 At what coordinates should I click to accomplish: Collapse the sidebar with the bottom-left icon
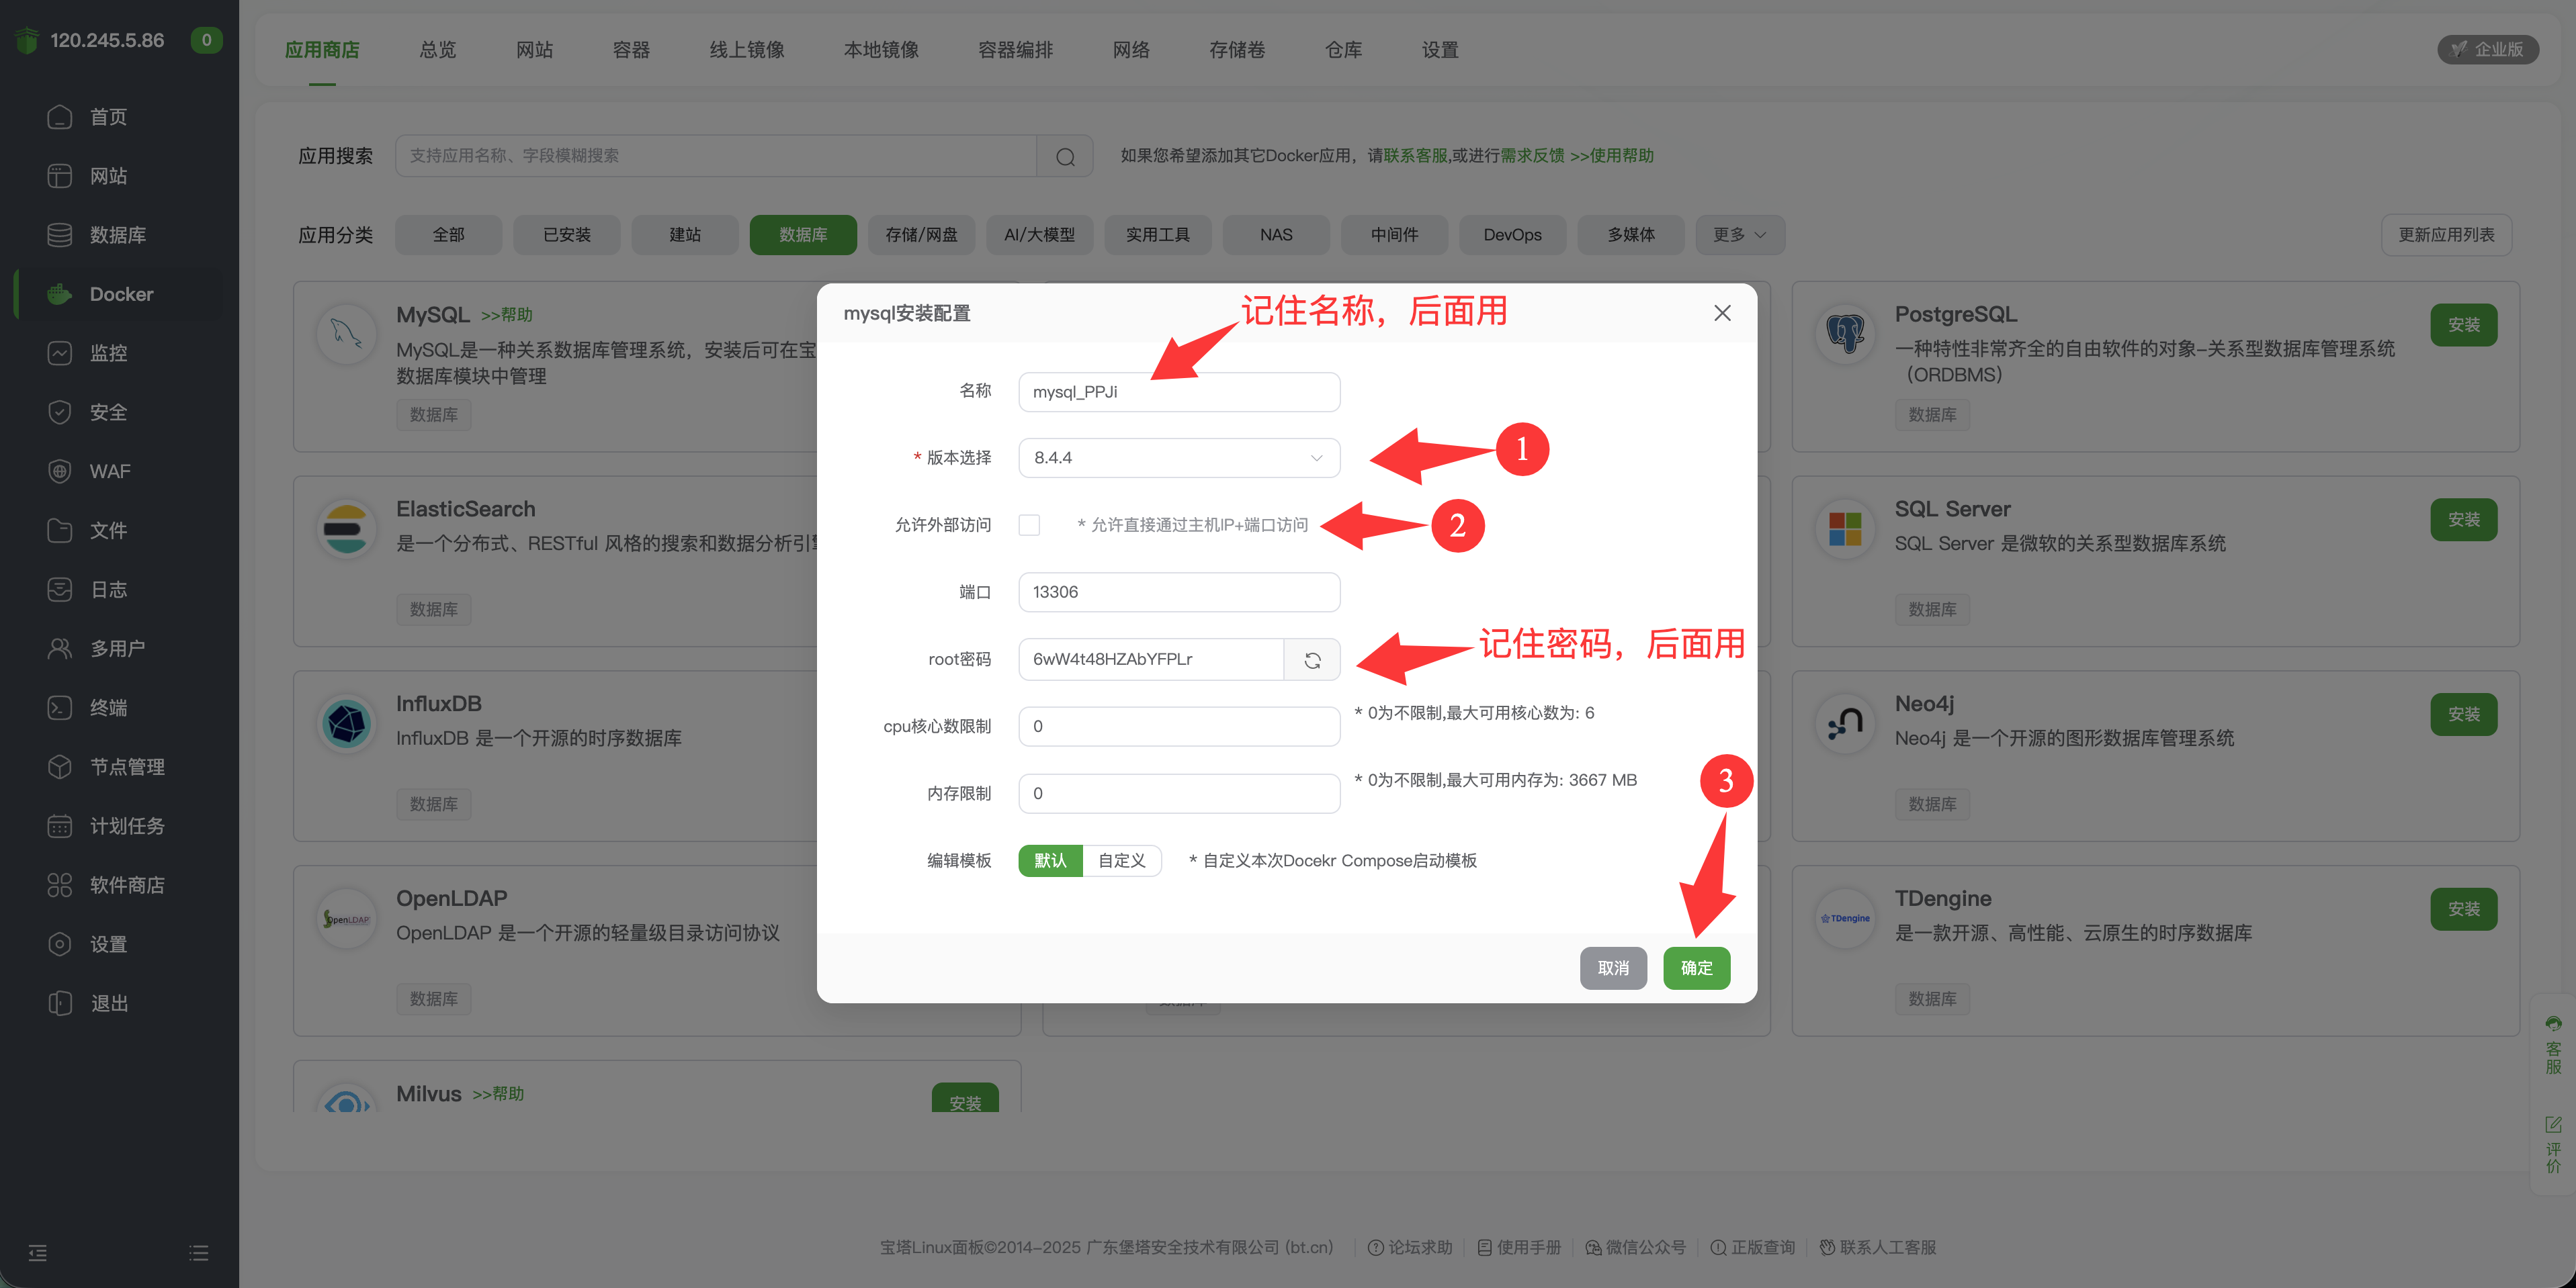coord(38,1252)
